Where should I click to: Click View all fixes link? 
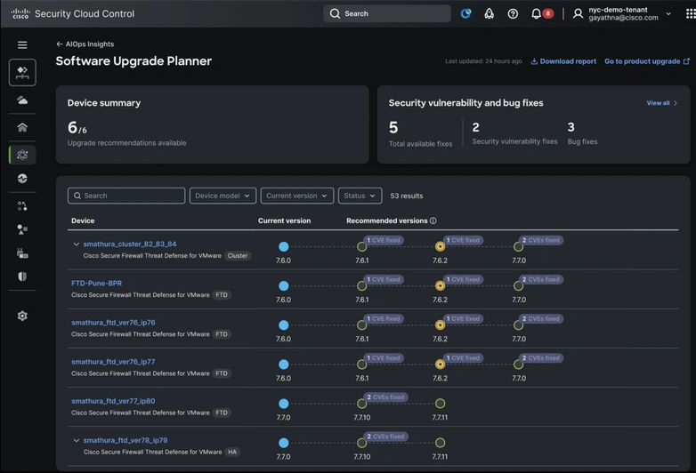pos(662,103)
